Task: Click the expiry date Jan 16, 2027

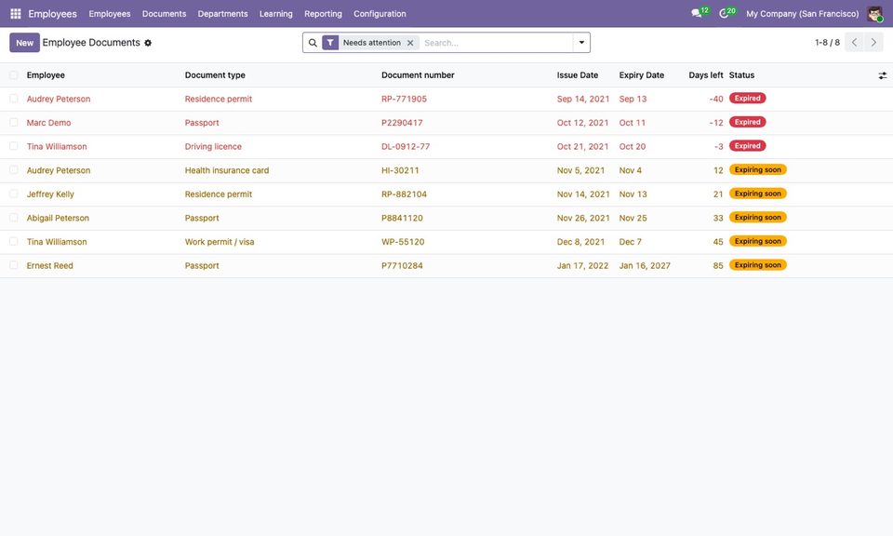Action: (x=645, y=265)
